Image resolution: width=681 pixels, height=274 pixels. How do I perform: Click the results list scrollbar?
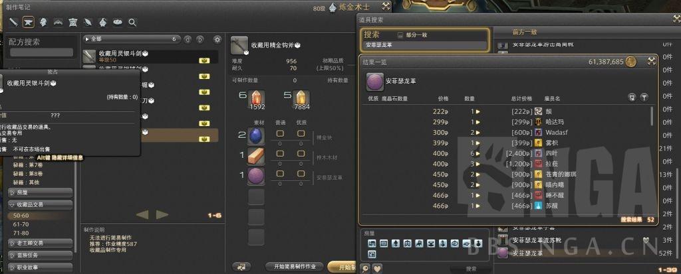[x=652, y=116]
